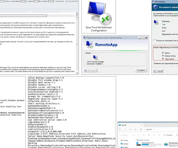Click the chevron after Цей ПК in the address bar
Image resolution: width=178 pixels, height=148 pixels.
click(x=154, y=129)
